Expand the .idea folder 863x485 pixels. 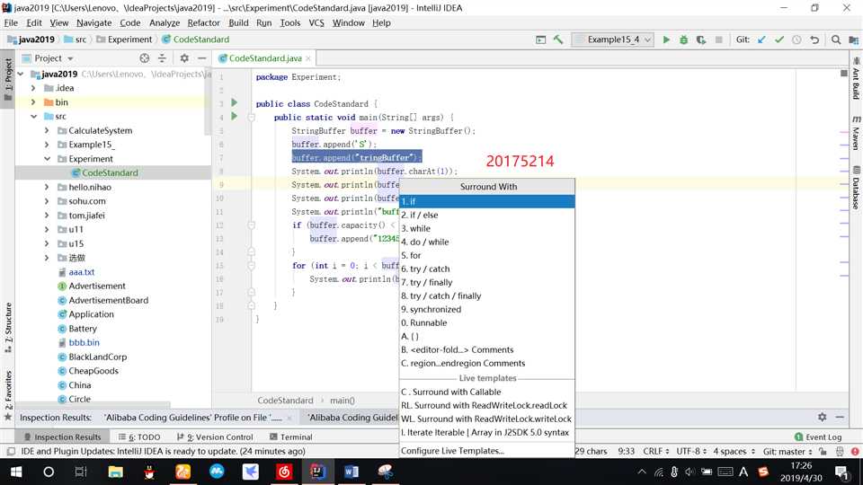(33, 88)
